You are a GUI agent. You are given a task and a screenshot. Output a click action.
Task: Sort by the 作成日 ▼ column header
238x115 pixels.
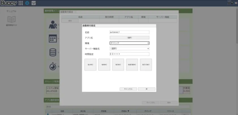click(125, 111)
